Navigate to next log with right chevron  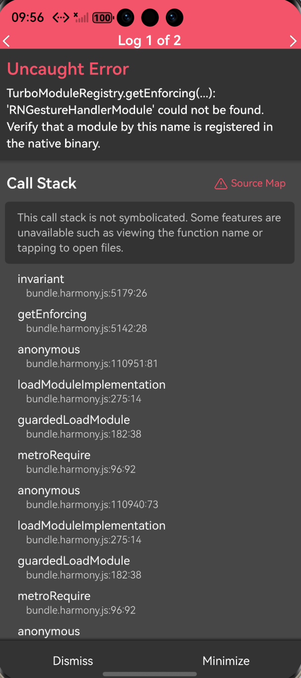pyautogui.click(x=294, y=41)
